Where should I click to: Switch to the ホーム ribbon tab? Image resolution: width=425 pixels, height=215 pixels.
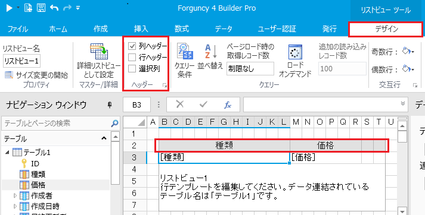coord(58,29)
